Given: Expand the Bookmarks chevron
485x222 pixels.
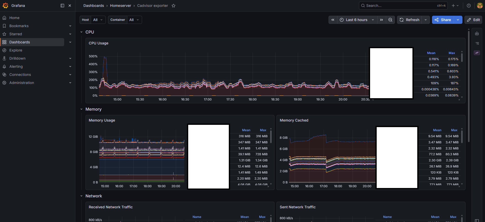Looking at the screenshot, I should click(x=70, y=26).
